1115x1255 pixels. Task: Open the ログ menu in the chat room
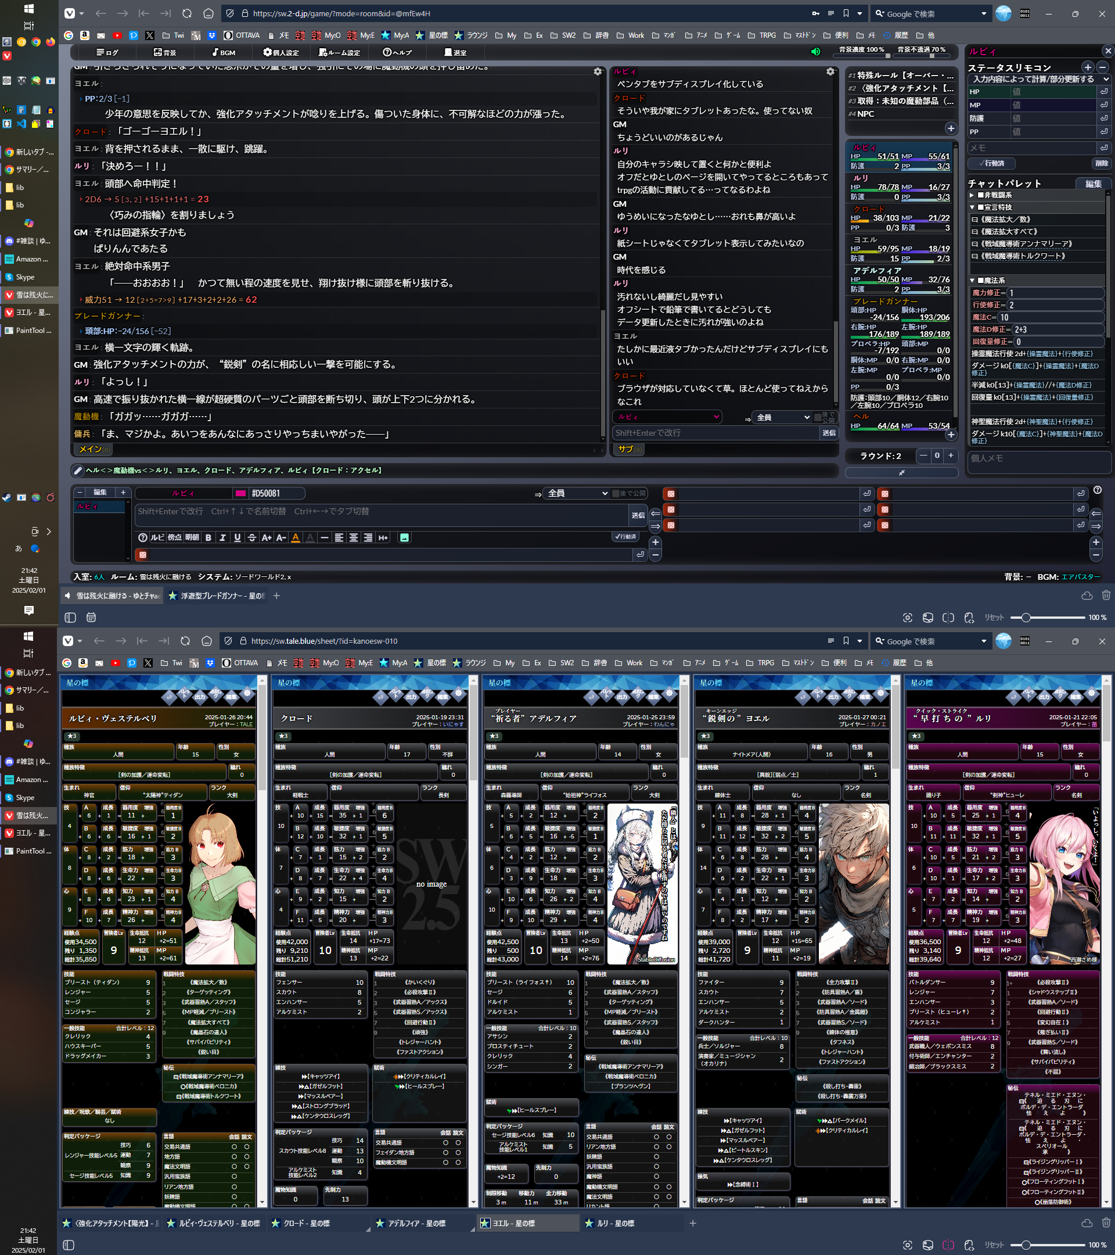click(107, 53)
